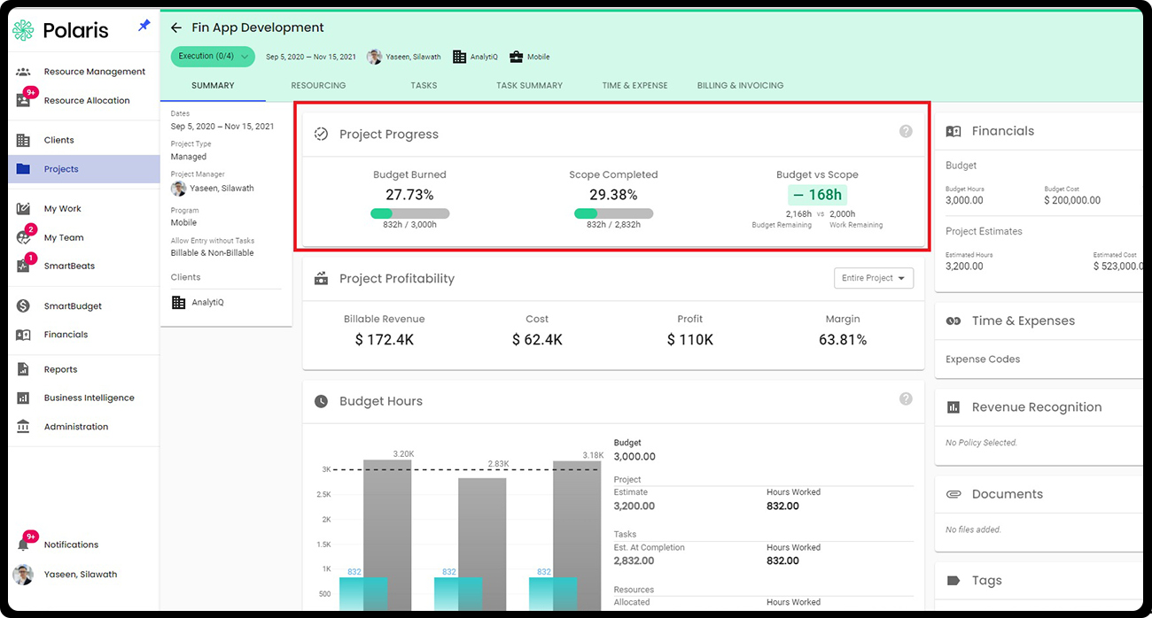Switch to the Summary tab
The image size is (1152, 618).
click(213, 86)
